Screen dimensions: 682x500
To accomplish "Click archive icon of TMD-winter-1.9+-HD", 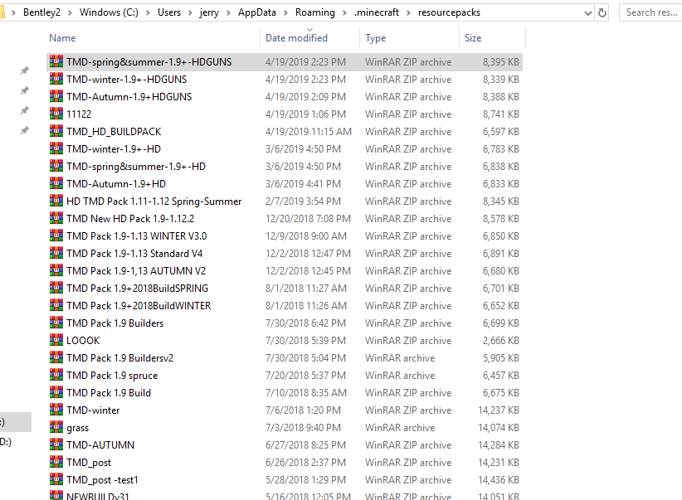I will (x=56, y=148).
